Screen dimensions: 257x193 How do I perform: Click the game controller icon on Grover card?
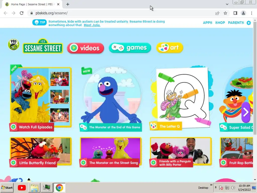pos(83,127)
